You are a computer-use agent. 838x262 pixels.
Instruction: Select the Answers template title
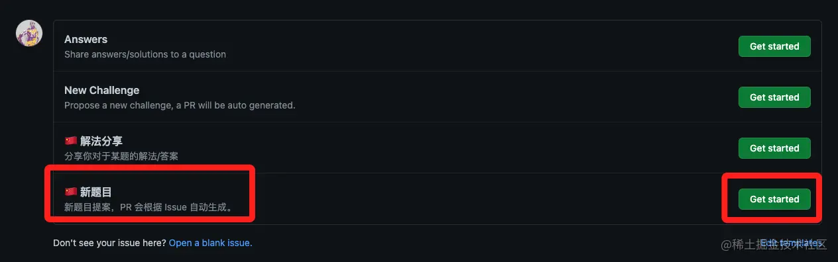point(86,39)
